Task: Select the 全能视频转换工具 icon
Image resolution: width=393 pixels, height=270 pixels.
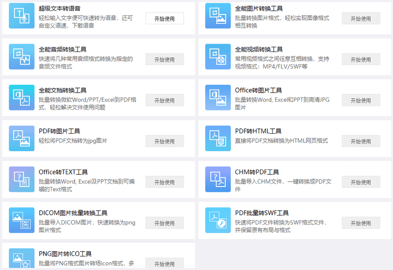Action: point(218,57)
